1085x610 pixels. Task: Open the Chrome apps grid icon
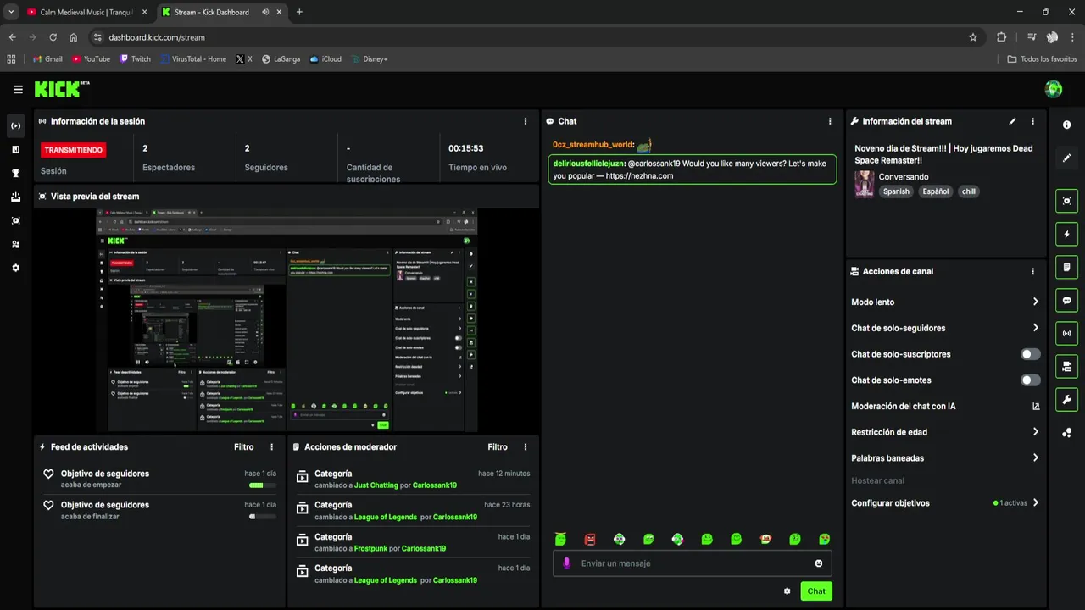(x=11, y=59)
